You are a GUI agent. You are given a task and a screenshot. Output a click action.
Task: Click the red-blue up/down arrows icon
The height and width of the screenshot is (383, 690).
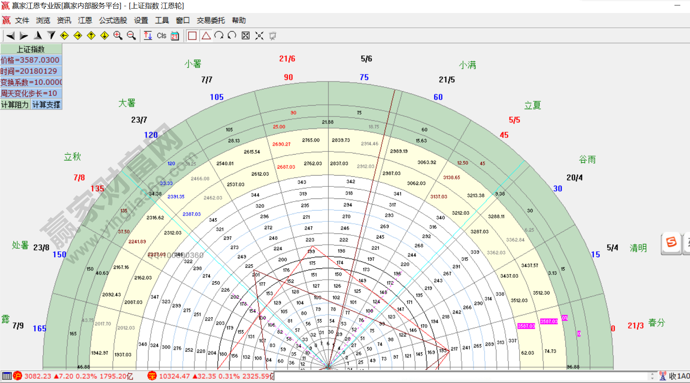pos(148,36)
